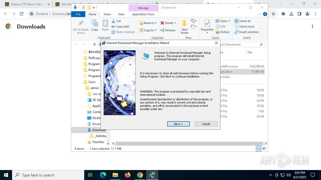Viewport: 321px width, 180px height.
Task: Select the Users folder in tree
Action: coord(92,82)
